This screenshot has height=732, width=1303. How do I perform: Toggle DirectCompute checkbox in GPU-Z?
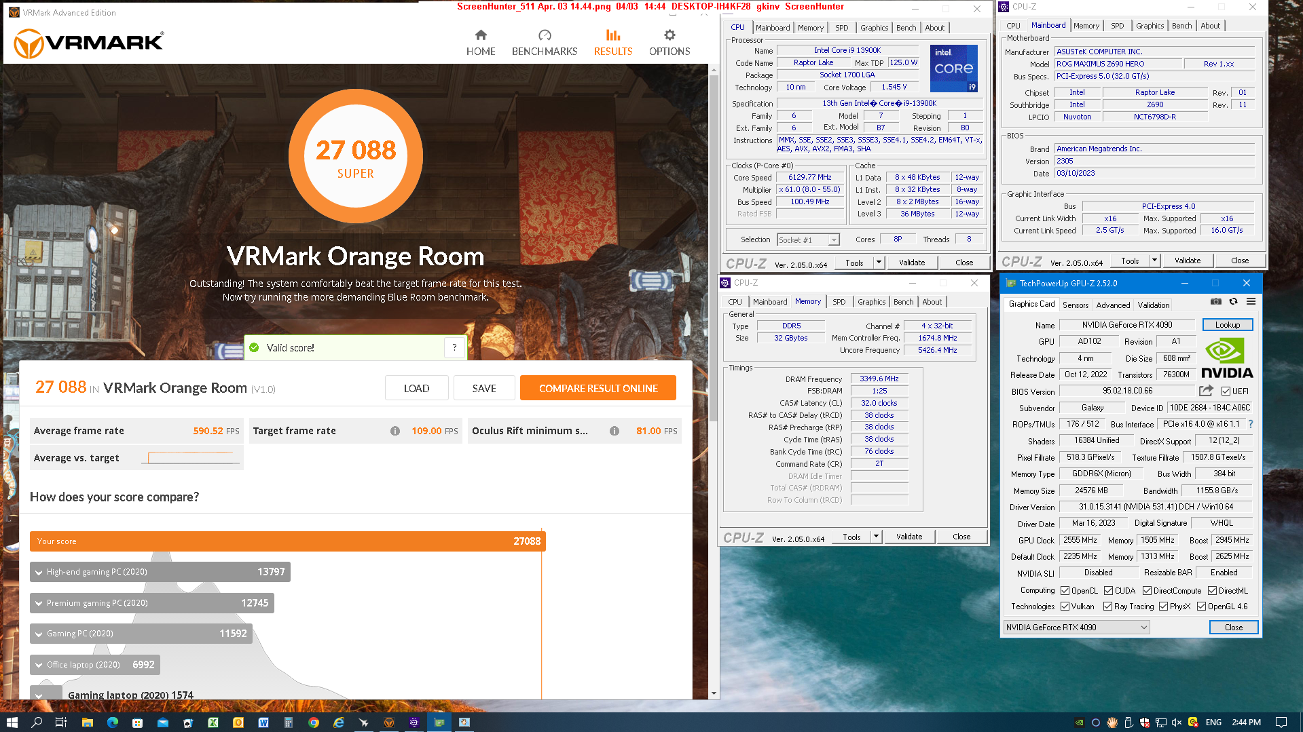point(1148,591)
